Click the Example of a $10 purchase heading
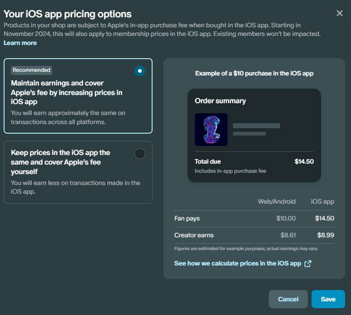Image resolution: width=351 pixels, height=315 pixels. (254, 73)
